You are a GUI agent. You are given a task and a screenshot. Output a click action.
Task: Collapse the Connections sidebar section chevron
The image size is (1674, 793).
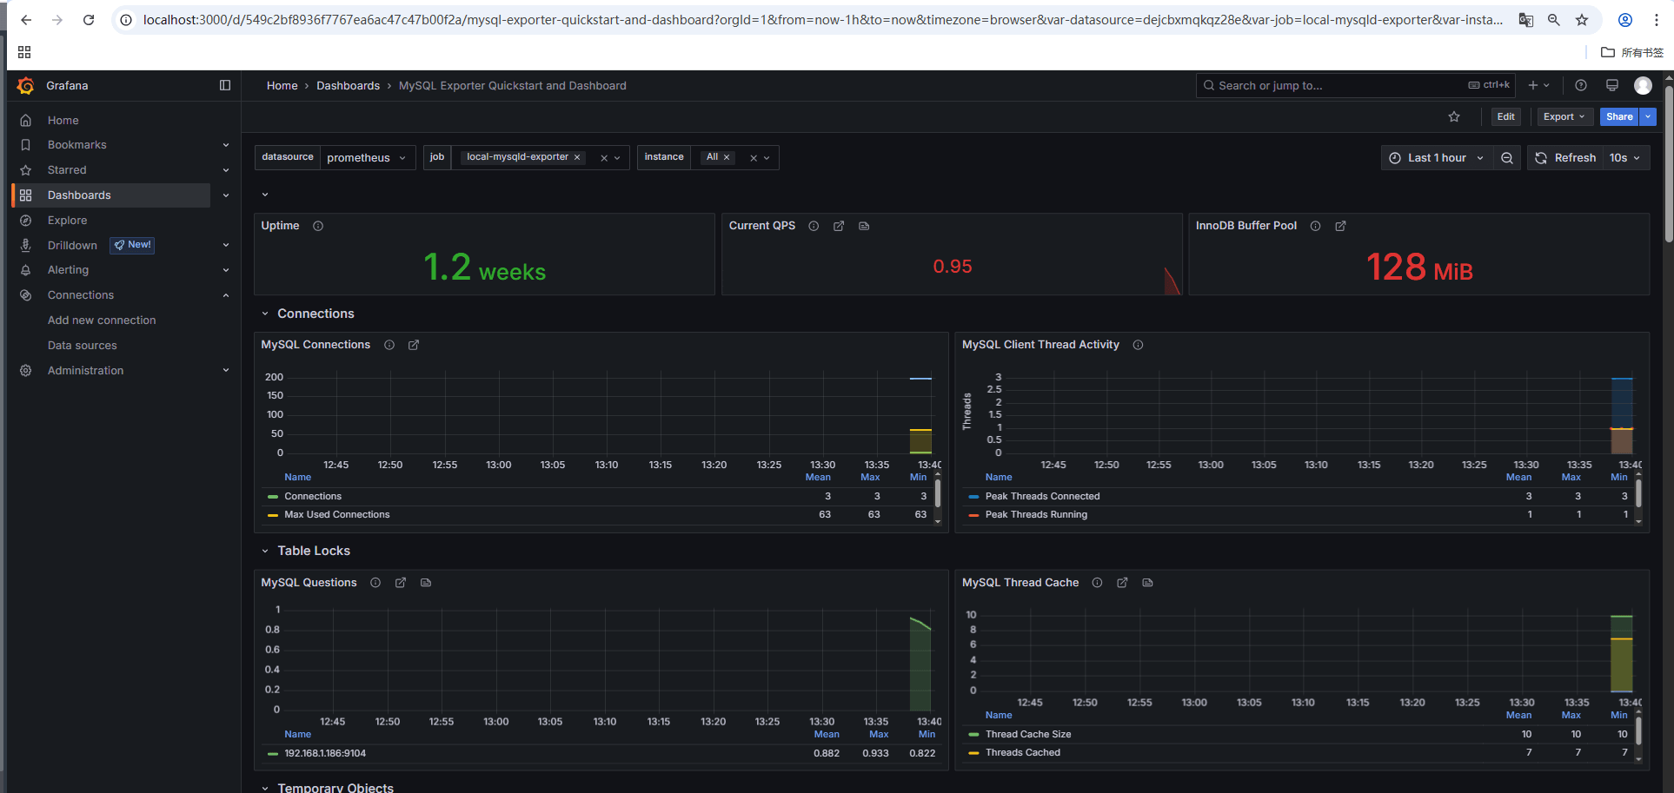[x=226, y=295]
